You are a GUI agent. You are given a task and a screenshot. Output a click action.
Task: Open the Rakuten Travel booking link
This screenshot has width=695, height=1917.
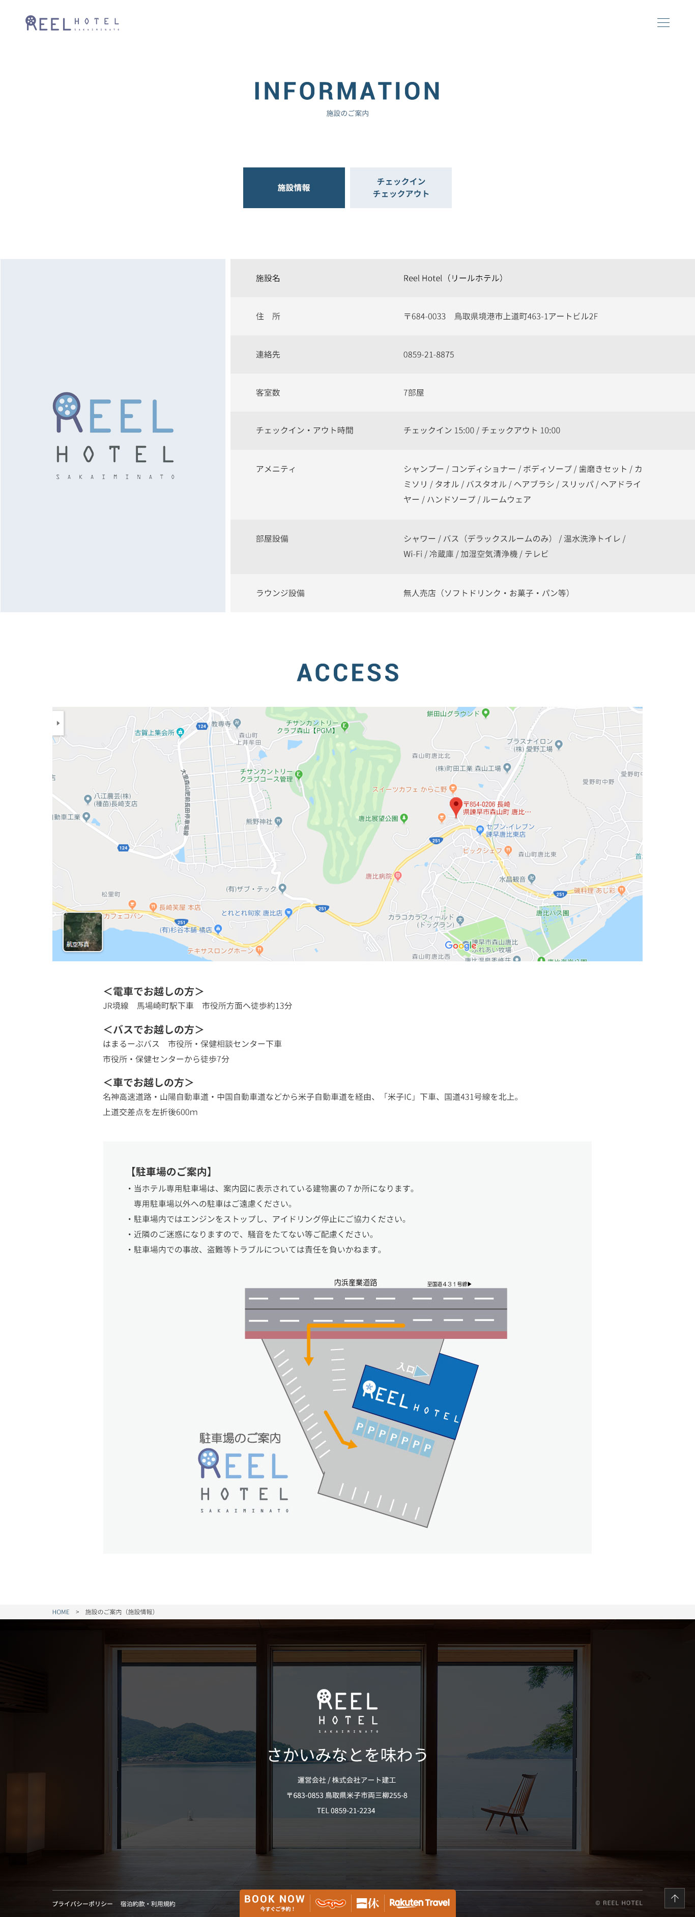pos(419,1903)
